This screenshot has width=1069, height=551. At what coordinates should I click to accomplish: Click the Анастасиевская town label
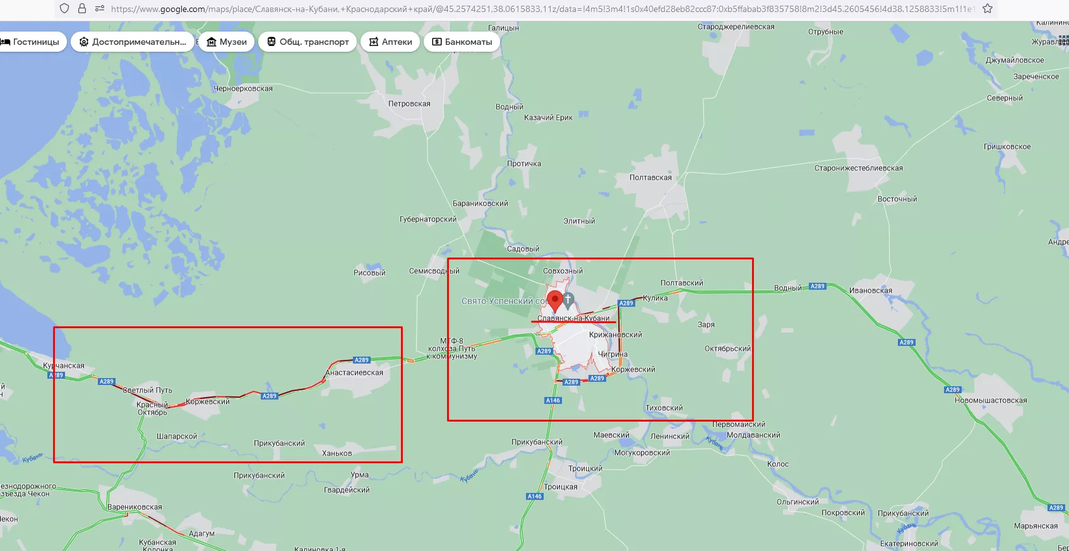pos(354,373)
